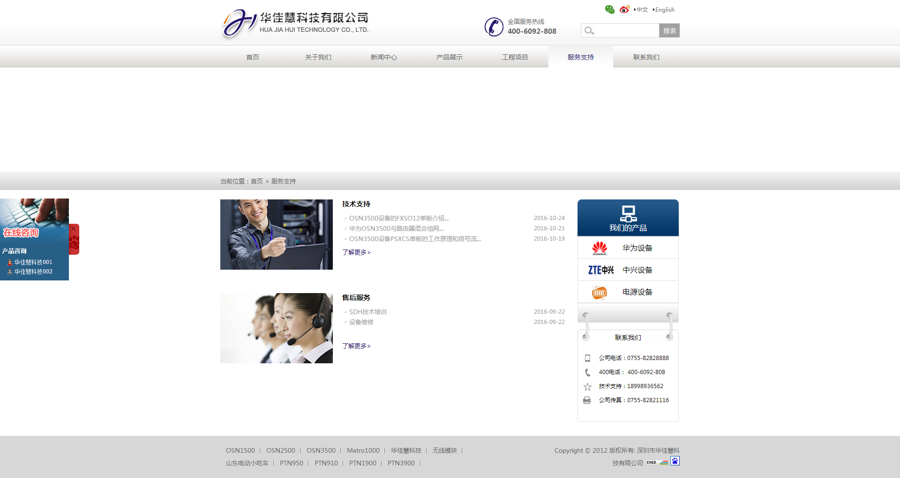Image resolution: width=900 pixels, height=478 pixels.
Task: Close the online consultation widget
Action: click(74, 229)
